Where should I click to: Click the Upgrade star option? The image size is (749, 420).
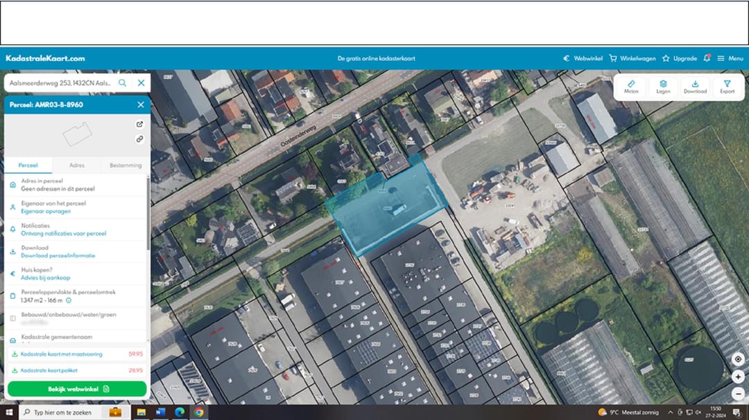pyautogui.click(x=679, y=58)
